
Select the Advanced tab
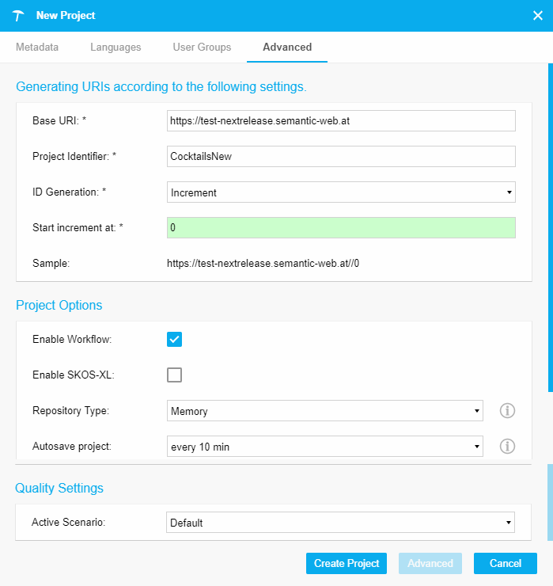[287, 48]
